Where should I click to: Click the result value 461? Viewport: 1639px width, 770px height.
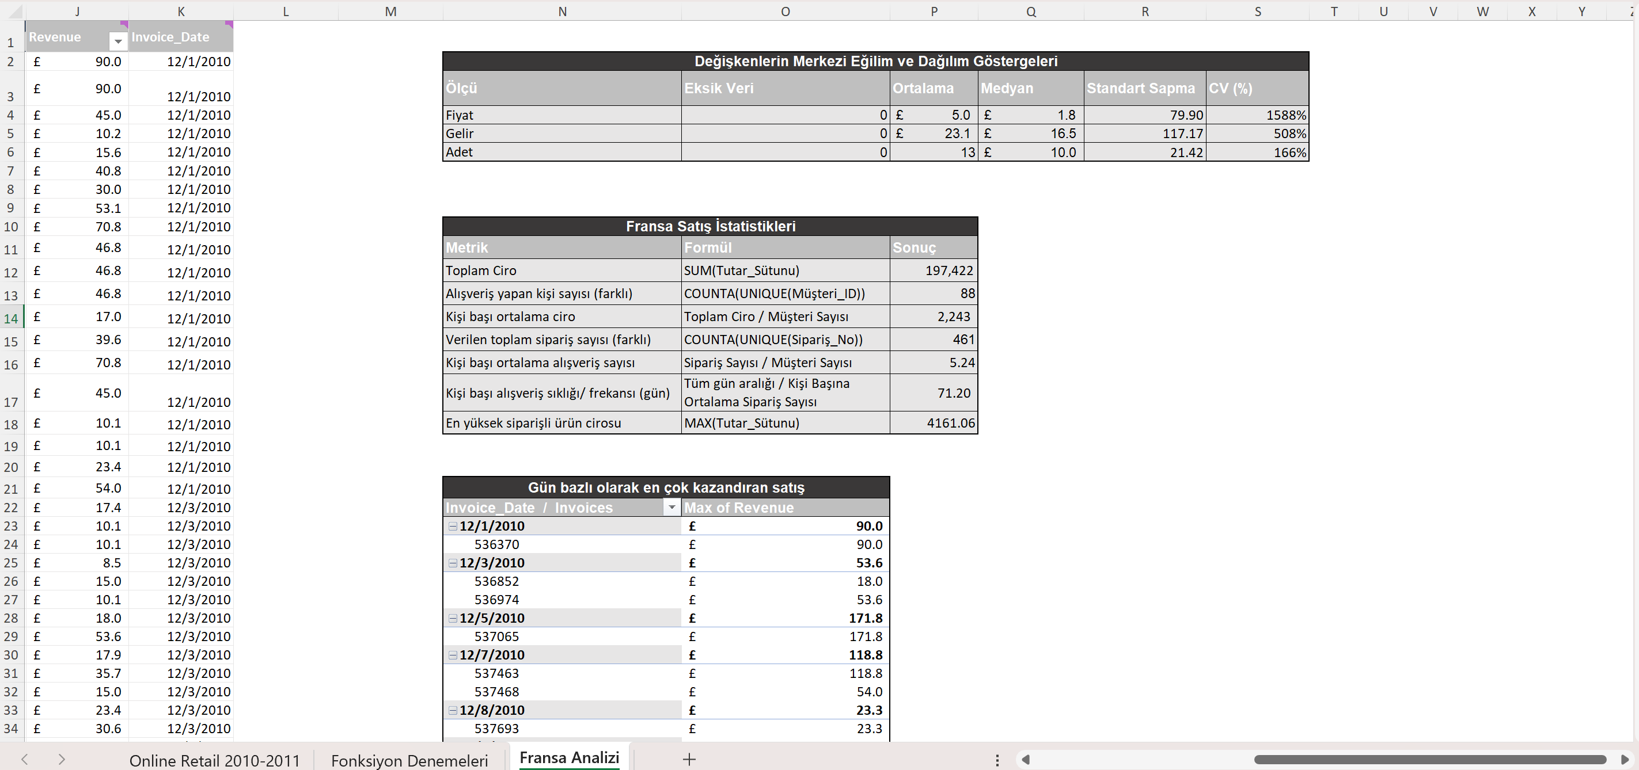click(x=934, y=339)
